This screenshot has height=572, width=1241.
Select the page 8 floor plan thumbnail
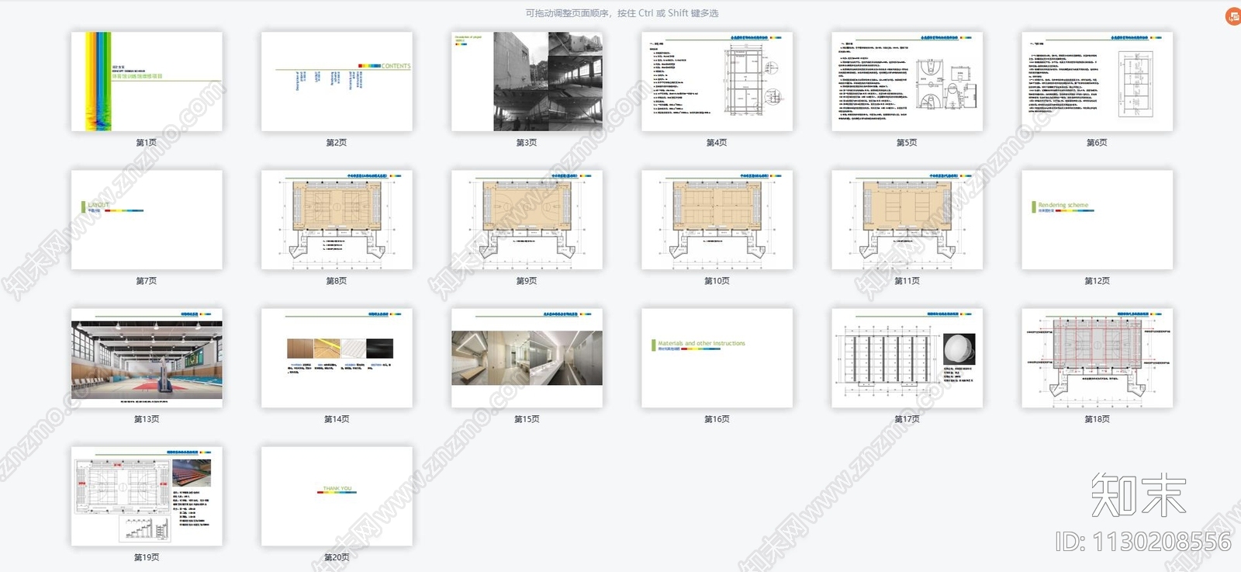tap(337, 220)
